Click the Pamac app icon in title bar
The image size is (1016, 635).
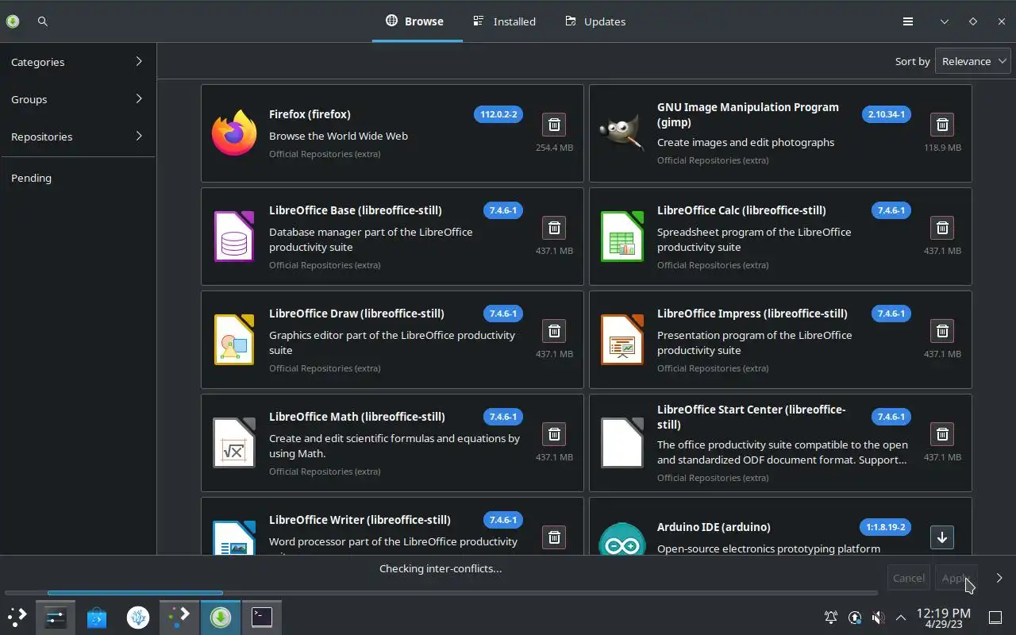coord(13,21)
